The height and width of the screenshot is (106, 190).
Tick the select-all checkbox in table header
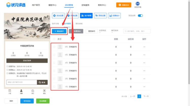click(54, 39)
